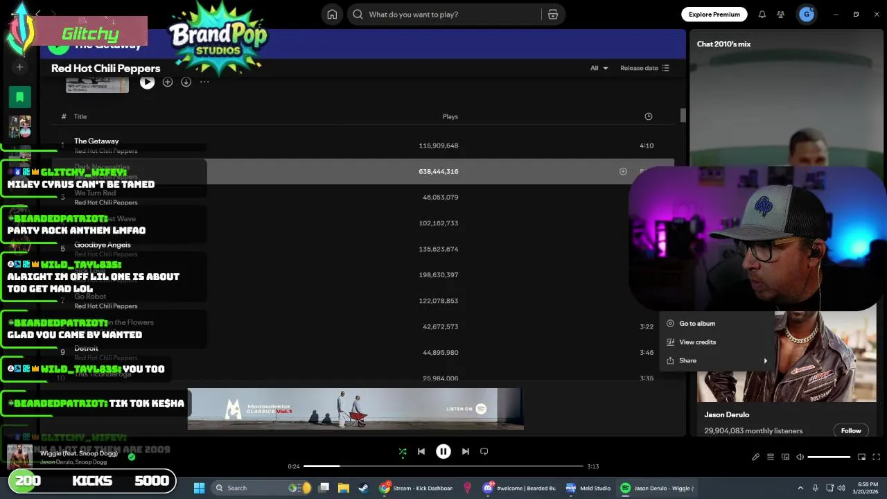887x499 pixels.
Task: Open Steam from the taskbar
Action: [363, 488]
